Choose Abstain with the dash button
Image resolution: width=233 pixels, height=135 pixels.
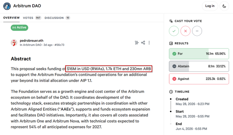pyautogui.click(x=197, y=31)
